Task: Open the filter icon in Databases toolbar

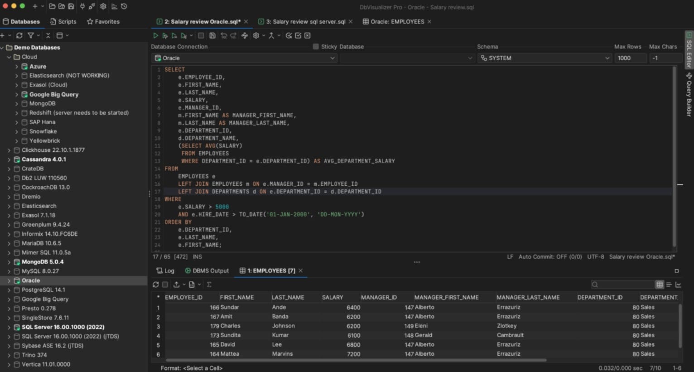Action: click(x=31, y=35)
